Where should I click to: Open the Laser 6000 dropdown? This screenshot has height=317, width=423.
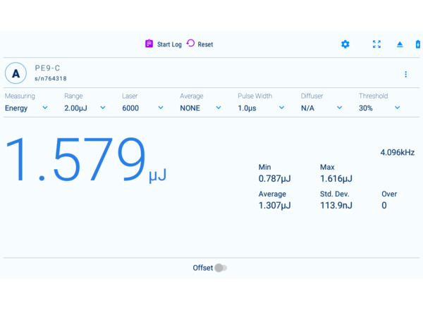tap(142, 108)
